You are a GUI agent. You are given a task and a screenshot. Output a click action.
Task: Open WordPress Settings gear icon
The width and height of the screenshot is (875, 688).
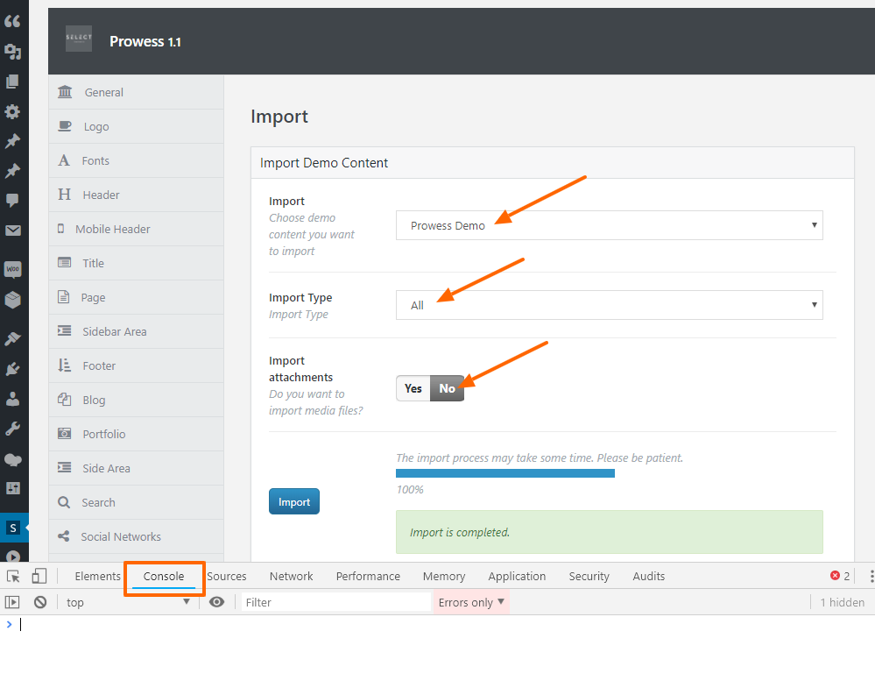(x=12, y=111)
